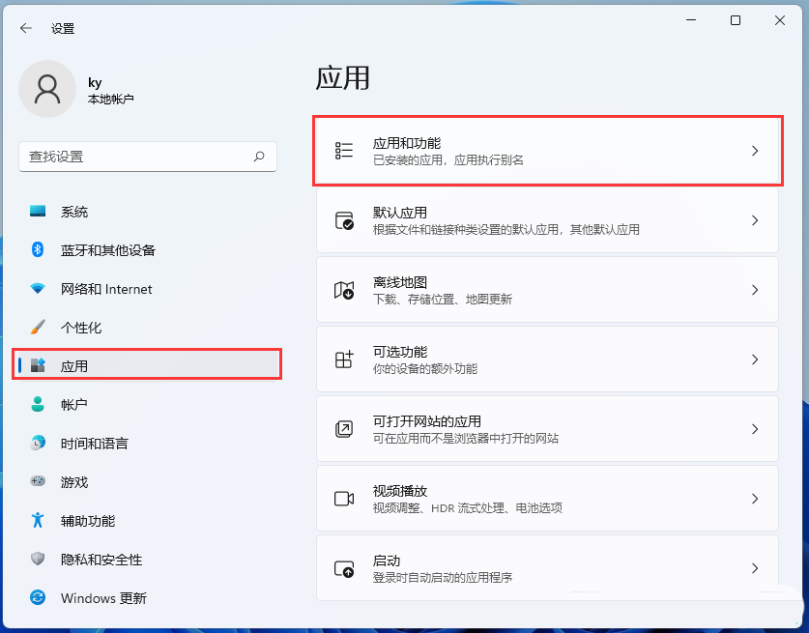Click the Accessibility figure icon
The width and height of the screenshot is (809, 633).
[38, 521]
